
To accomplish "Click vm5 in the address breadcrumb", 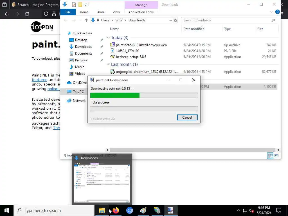I will point(119,20).
